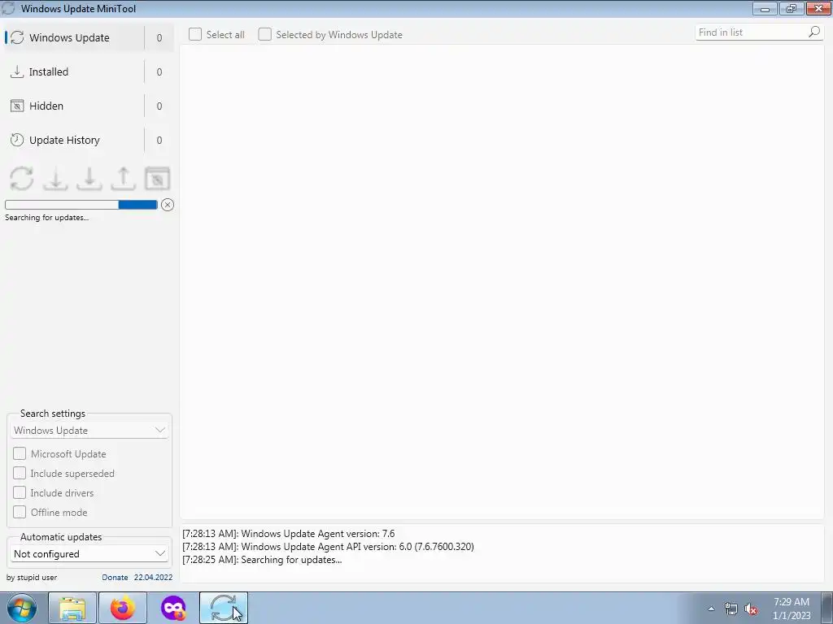Click the hide updates toolbar icon
Viewport: 833px width, 624px height.
(x=157, y=178)
